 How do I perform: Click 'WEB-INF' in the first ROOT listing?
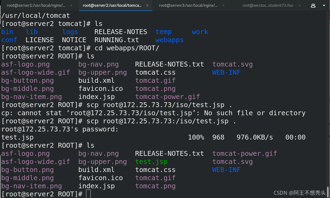coord(227,72)
